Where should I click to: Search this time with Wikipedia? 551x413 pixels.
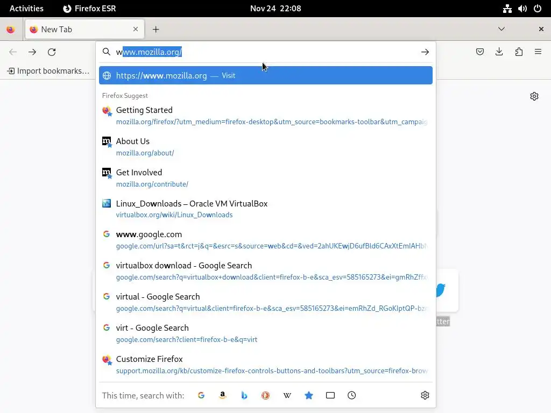(x=287, y=395)
